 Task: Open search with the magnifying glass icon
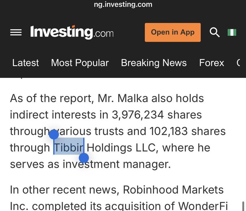(215, 32)
